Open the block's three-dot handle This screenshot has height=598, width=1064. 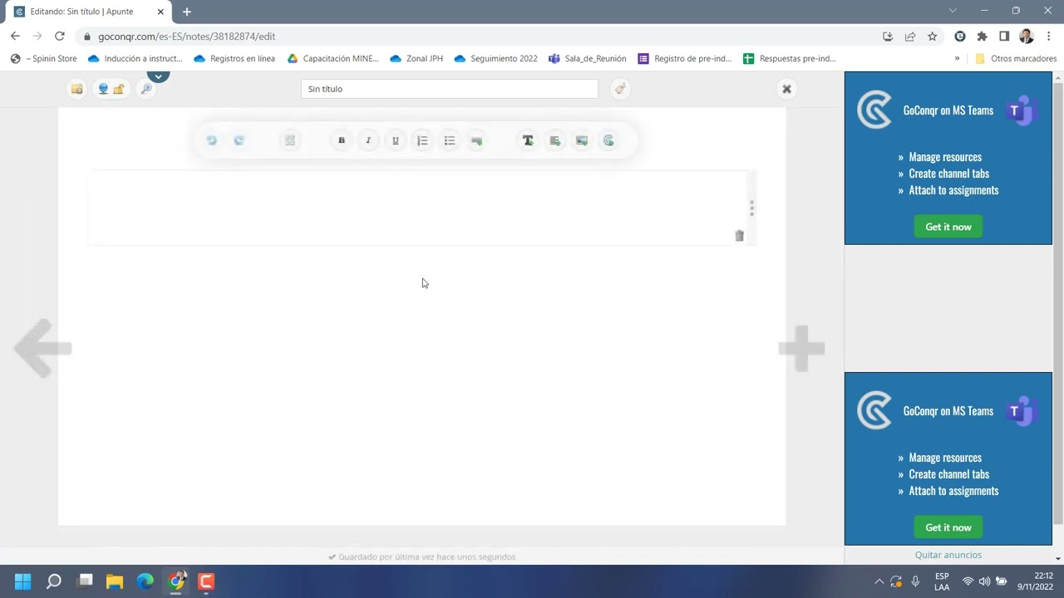(751, 208)
